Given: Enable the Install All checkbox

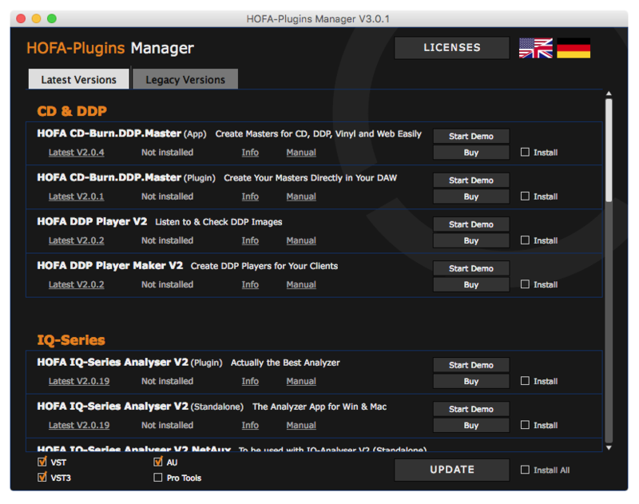Looking at the screenshot, I should pyautogui.click(x=525, y=470).
